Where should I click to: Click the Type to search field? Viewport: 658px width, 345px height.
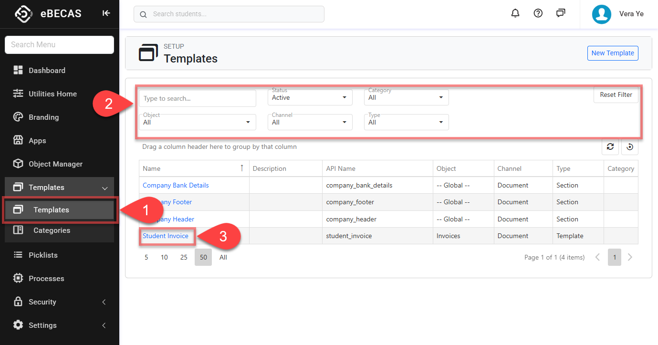(x=197, y=98)
